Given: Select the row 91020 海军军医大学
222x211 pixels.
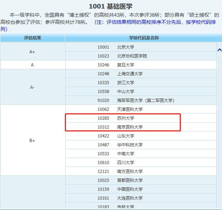Looking at the screenshot, I should [141, 101].
